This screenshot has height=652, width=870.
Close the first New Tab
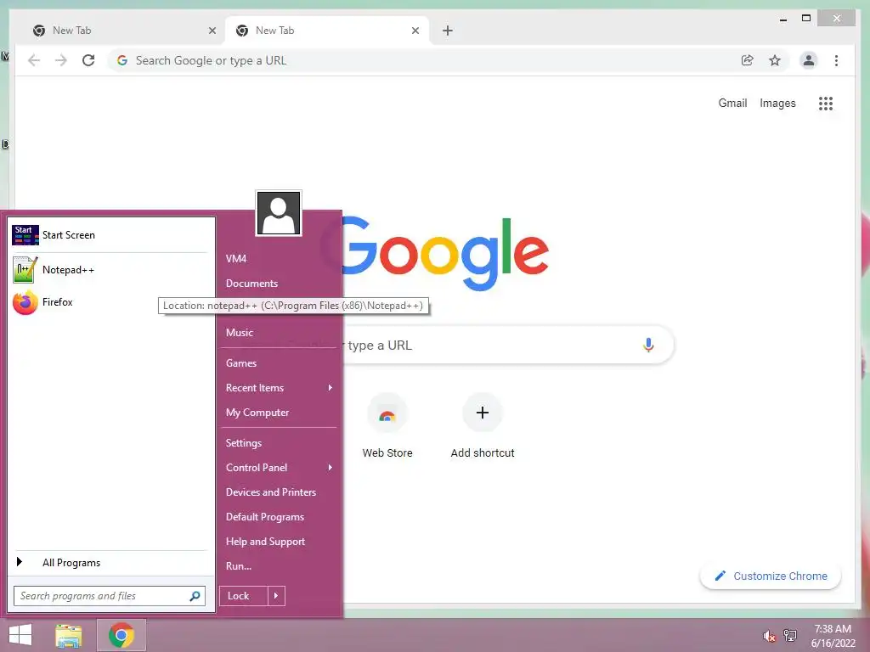click(x=212, y=31)
